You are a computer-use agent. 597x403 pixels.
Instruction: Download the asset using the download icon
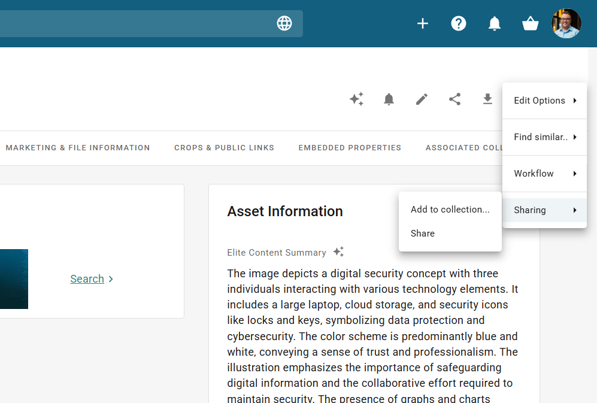pyautogui.click(x=488, y=99)
